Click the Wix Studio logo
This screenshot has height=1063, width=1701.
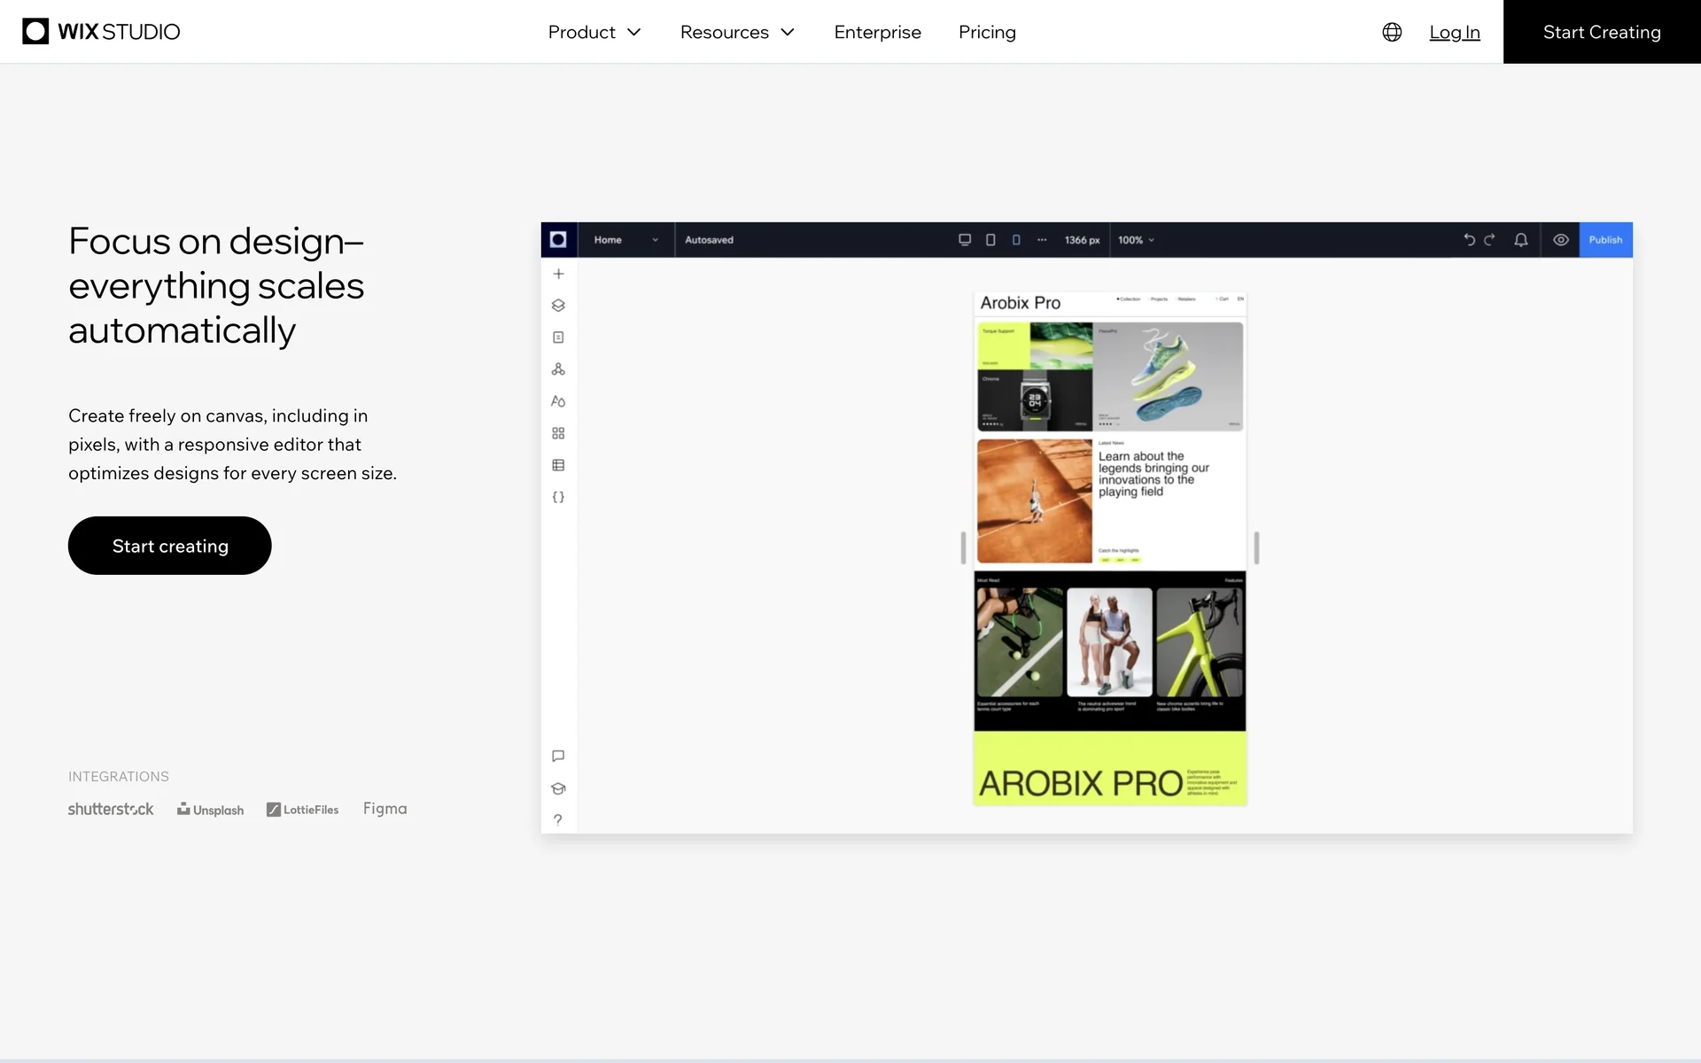pyautogui.click(x=101, y=32)
